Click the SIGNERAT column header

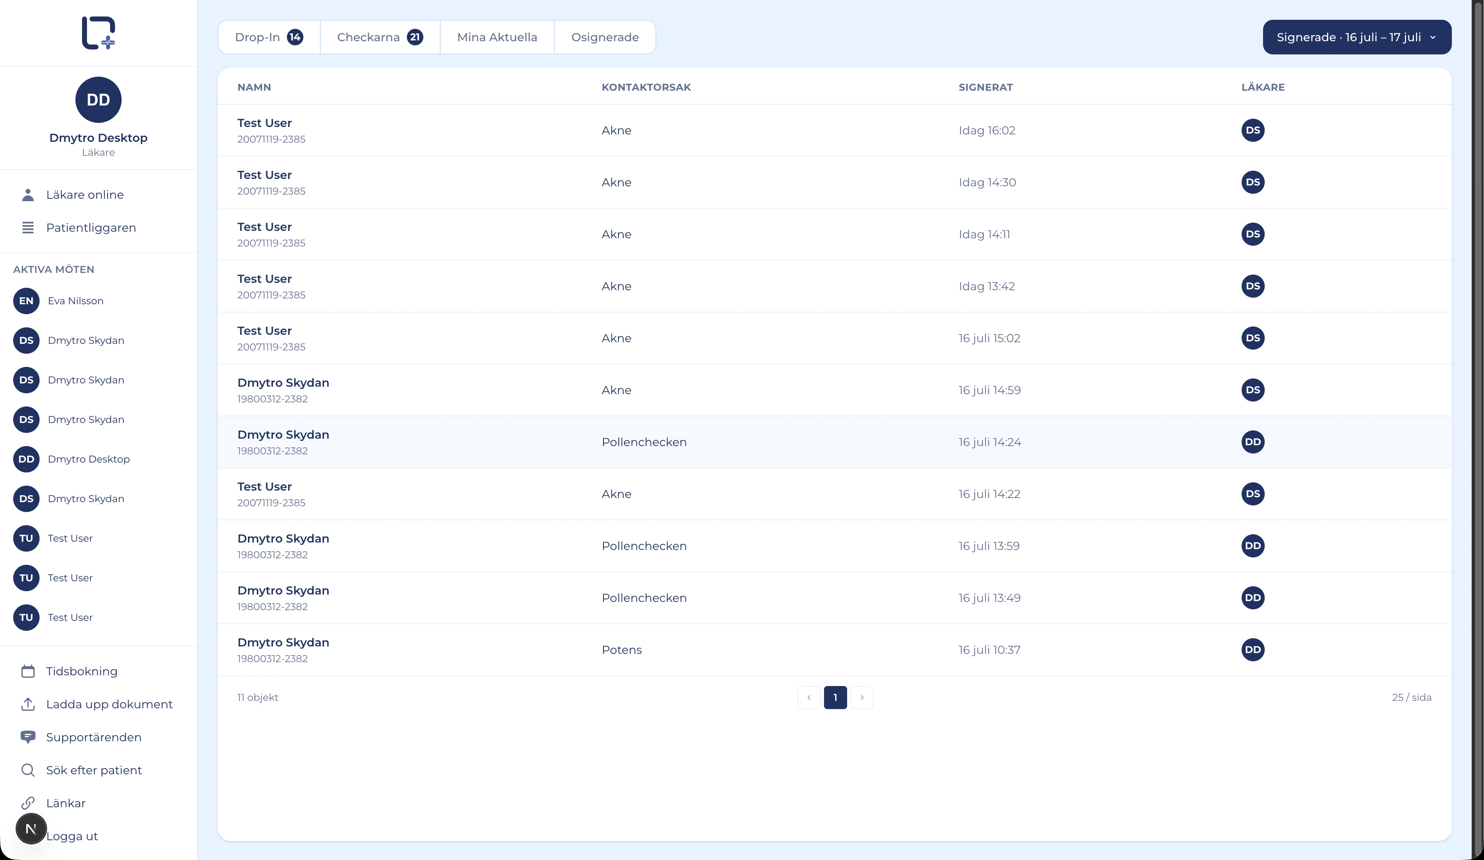(985, 87)
